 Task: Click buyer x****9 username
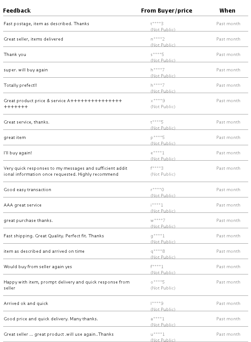coord(158,101)
